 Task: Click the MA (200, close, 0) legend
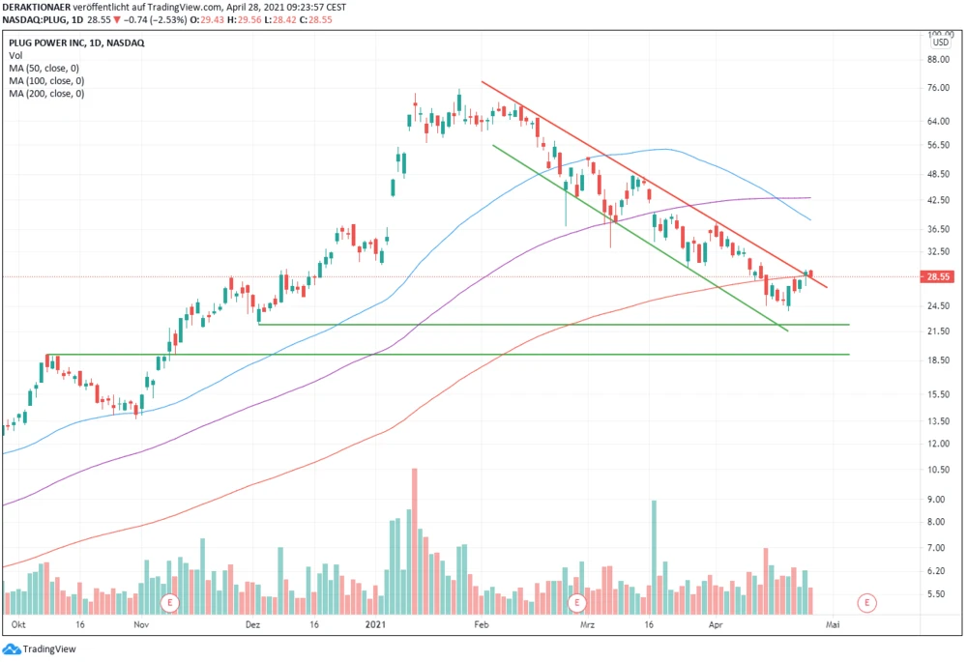coord(48,94)
